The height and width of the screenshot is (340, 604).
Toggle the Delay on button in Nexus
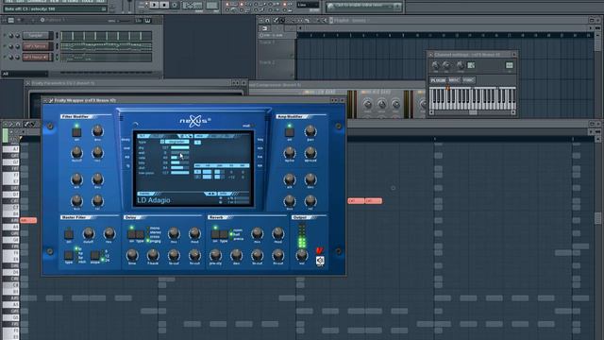point(131,234)
